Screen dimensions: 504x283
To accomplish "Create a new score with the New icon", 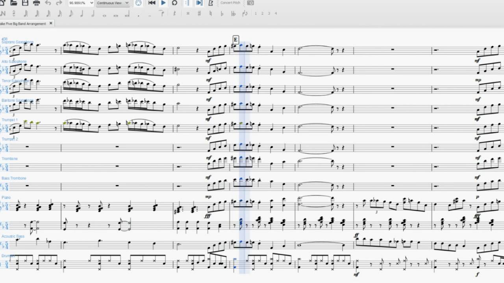I will coord(2,3).
